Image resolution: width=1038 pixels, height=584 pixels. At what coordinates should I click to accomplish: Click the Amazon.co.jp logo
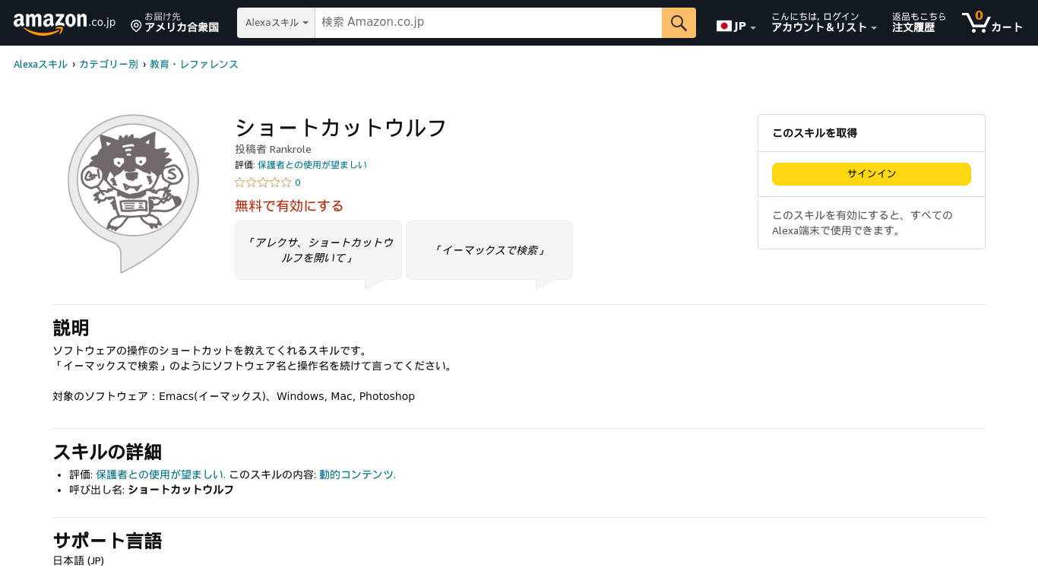tap(65, 24)
